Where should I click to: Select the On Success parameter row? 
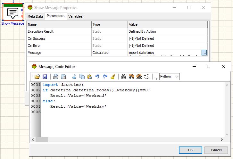click(x=117, y=39)
